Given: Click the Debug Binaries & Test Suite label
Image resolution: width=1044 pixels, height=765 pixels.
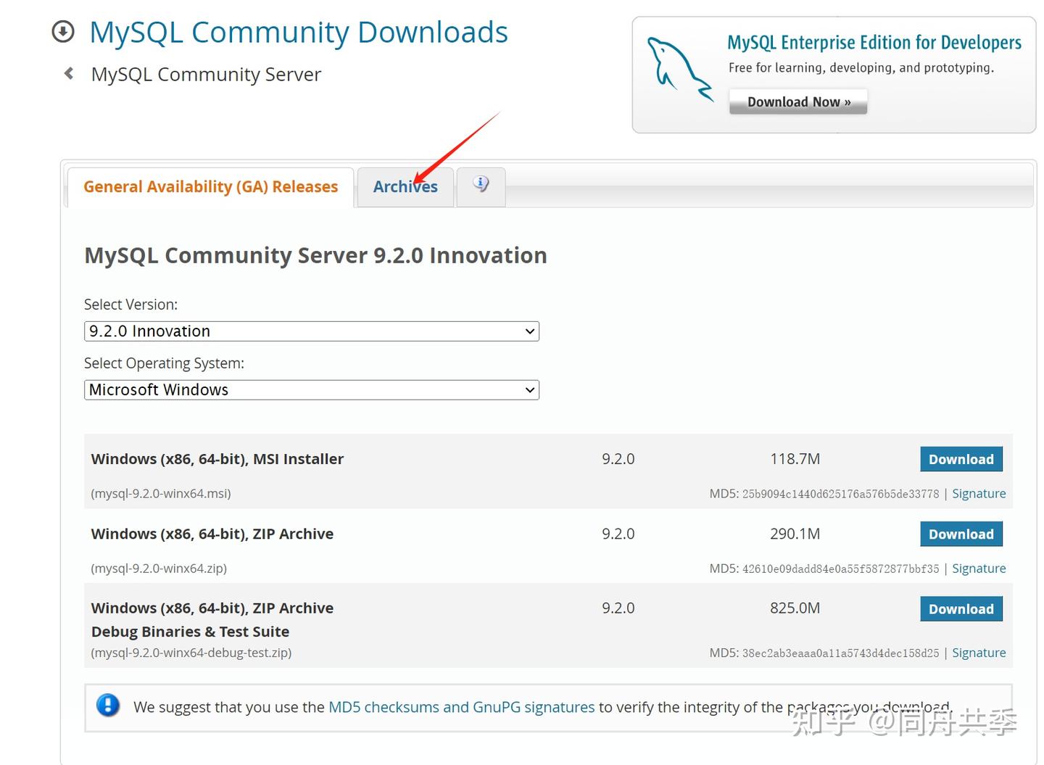Looking at the screenshot, I should [190, 632].
